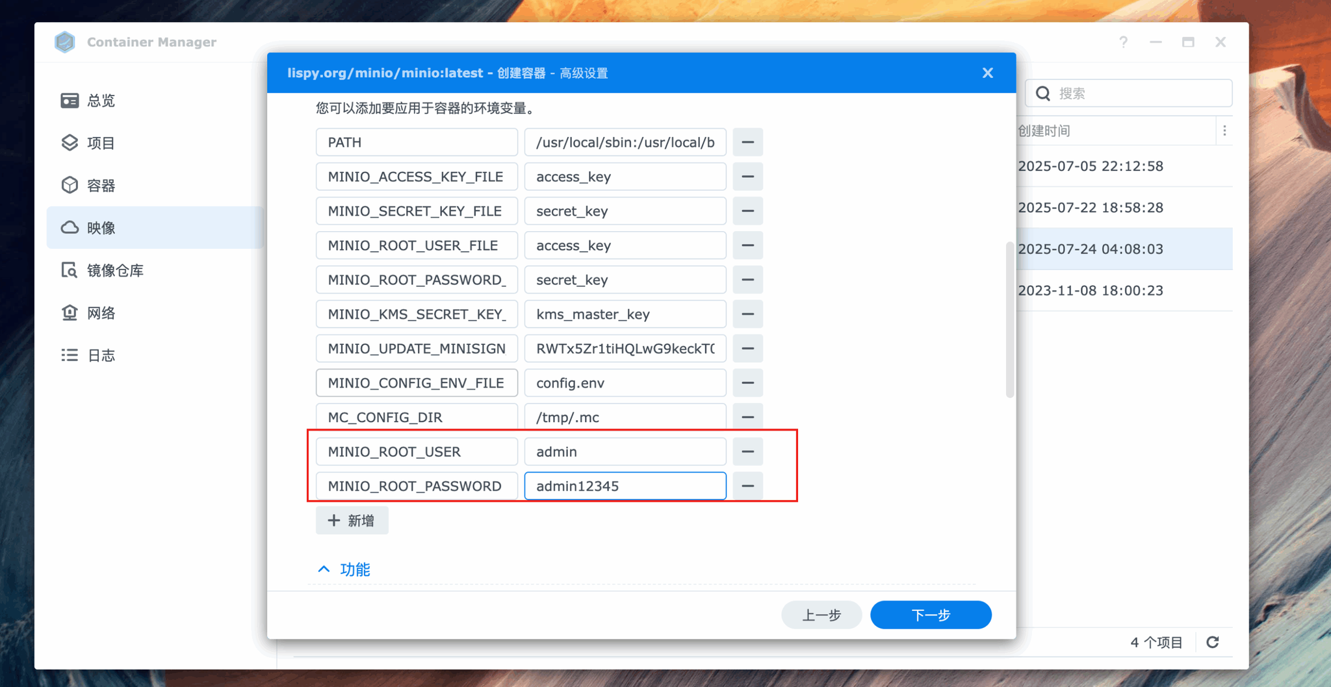
Task: Click the search magnifier icon
Action: (1043, 94)
